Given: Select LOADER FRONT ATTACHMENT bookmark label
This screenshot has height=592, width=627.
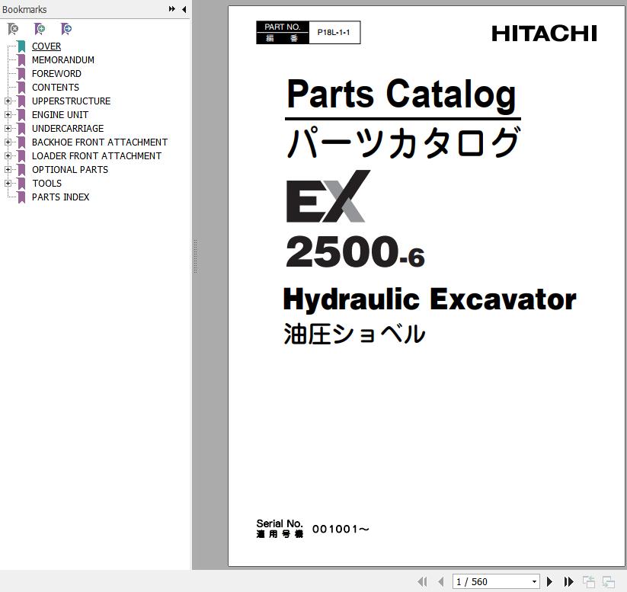Looking at the screenshot, I should (97, 156).
